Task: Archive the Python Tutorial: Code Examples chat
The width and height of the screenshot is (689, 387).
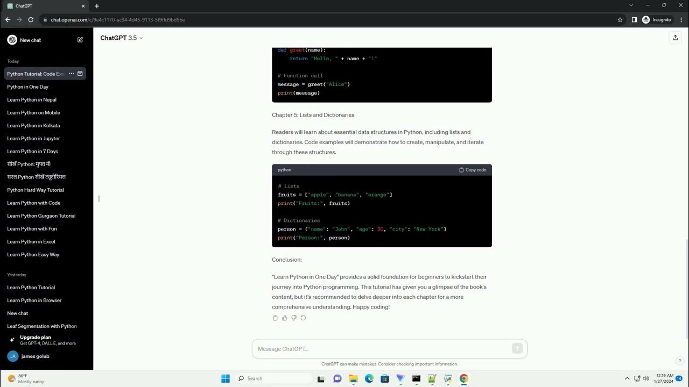Action: tap(80, 74)
